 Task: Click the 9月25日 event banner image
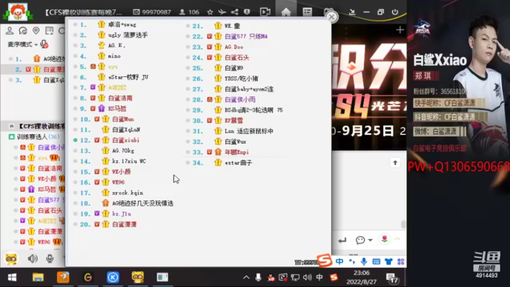coord(369,88)
